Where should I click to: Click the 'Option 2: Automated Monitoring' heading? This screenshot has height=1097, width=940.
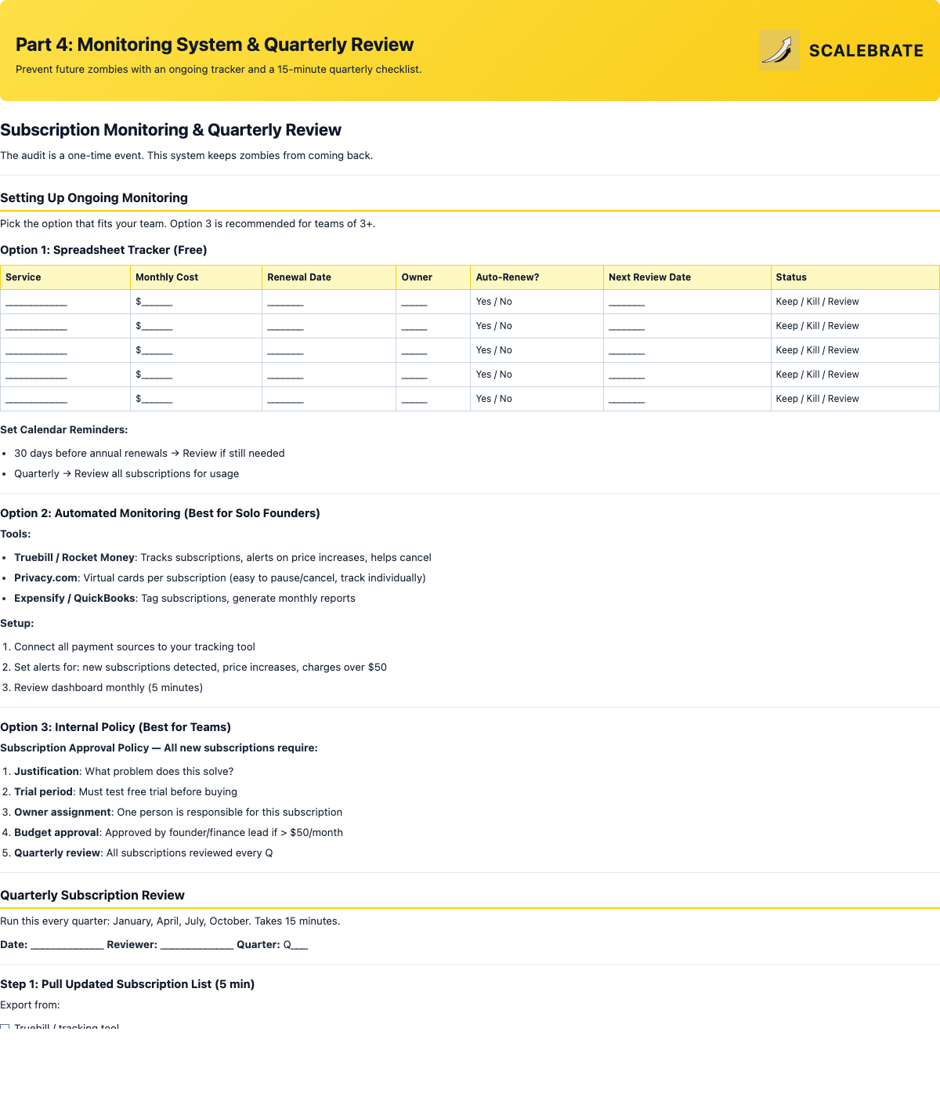tap(160, 513)
